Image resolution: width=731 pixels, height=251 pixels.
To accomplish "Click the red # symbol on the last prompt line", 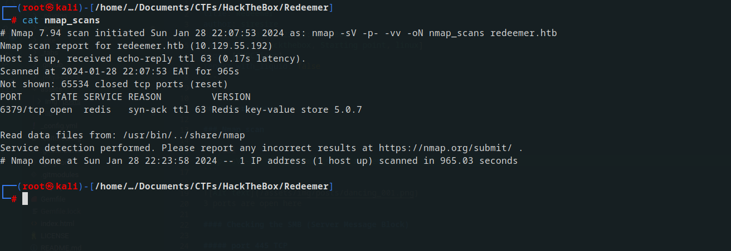I will click(14, 198).
